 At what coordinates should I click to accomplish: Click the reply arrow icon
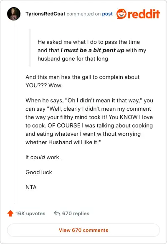(57, 213)
